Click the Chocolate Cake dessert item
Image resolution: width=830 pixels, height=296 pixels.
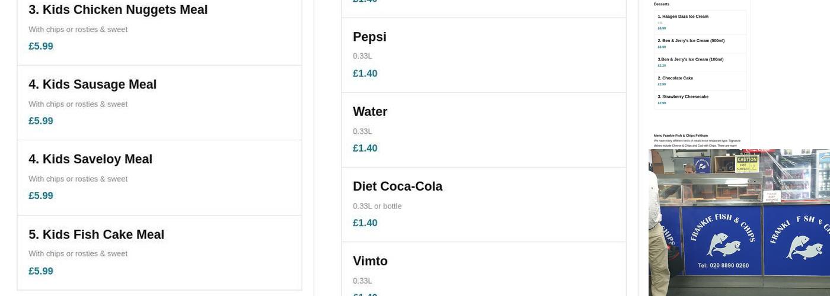pos(677,78)
